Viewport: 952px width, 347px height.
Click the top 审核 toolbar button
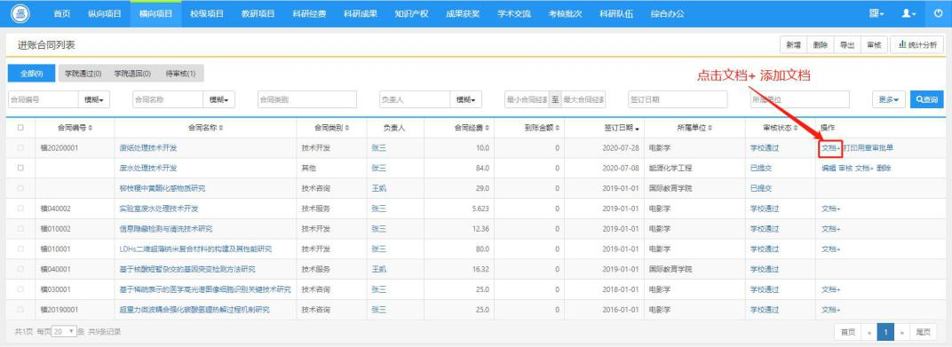[x=874, y=45]
